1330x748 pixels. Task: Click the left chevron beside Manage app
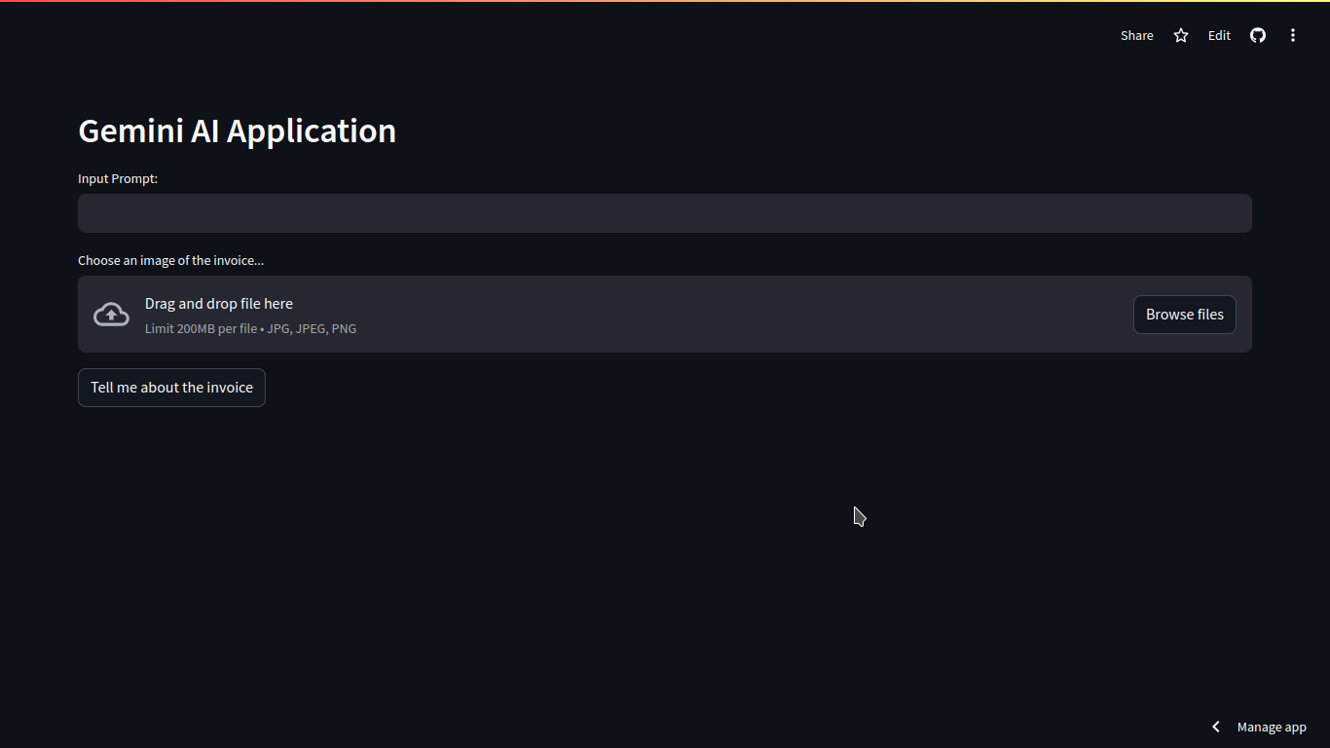click(1216, 727)
